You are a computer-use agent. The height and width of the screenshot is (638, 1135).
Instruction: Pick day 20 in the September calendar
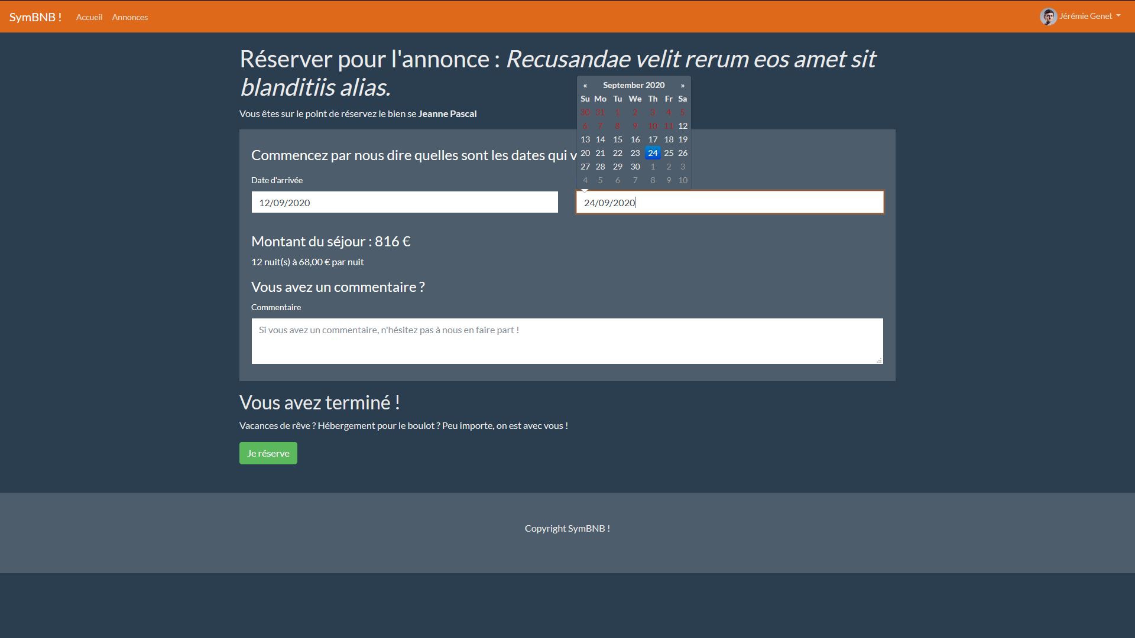pos(585,153)
